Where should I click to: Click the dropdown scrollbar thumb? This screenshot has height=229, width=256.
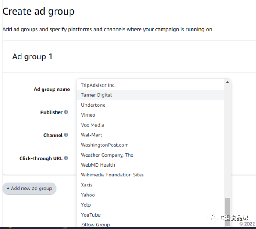coord(227,212)
